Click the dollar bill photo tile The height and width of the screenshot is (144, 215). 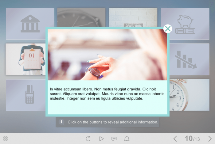[133, 17]
